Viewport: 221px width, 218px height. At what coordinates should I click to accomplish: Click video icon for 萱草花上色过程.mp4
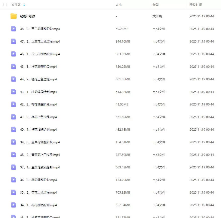(14, 155)
